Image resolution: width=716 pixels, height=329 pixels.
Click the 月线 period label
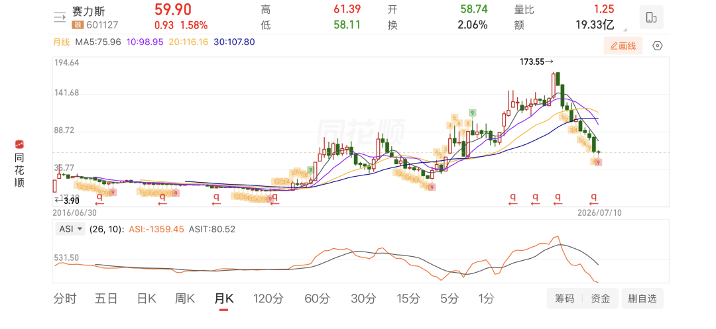(x=61, y=42)
